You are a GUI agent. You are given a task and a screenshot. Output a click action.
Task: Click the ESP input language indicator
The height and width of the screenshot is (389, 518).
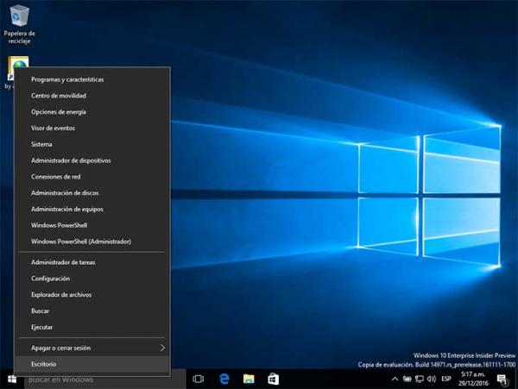[x=446, y=379]
